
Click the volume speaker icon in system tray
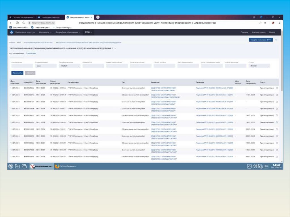(255, 166)
